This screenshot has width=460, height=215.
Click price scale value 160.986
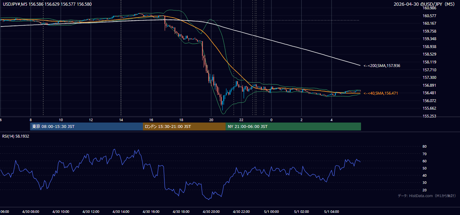click(x=429, y=8)
